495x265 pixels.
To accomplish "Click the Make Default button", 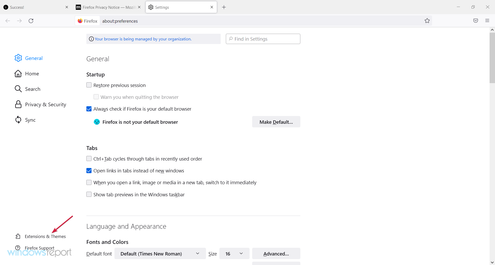I will (276, 122).
